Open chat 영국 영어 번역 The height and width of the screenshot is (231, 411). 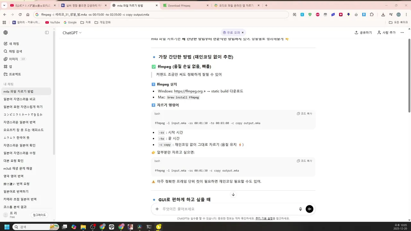tap(26, 176)
